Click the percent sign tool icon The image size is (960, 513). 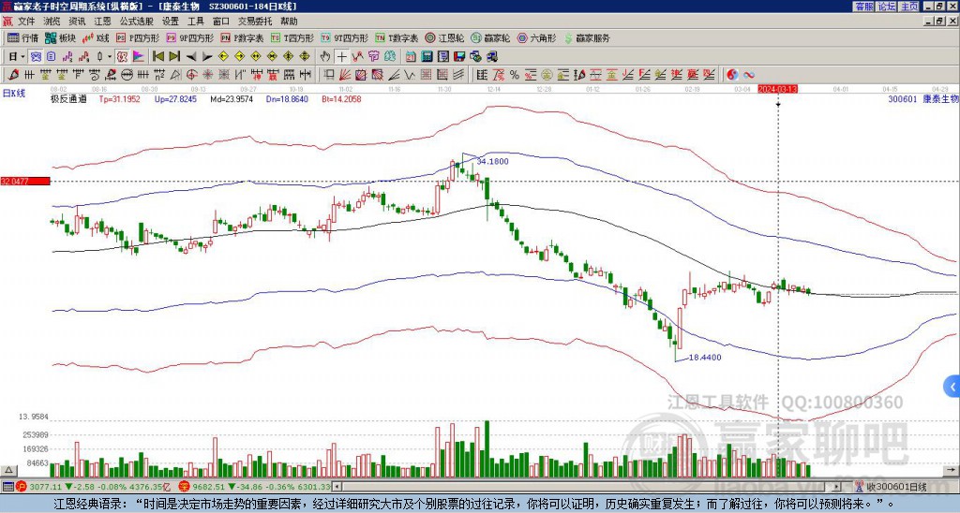coord(515,75)
